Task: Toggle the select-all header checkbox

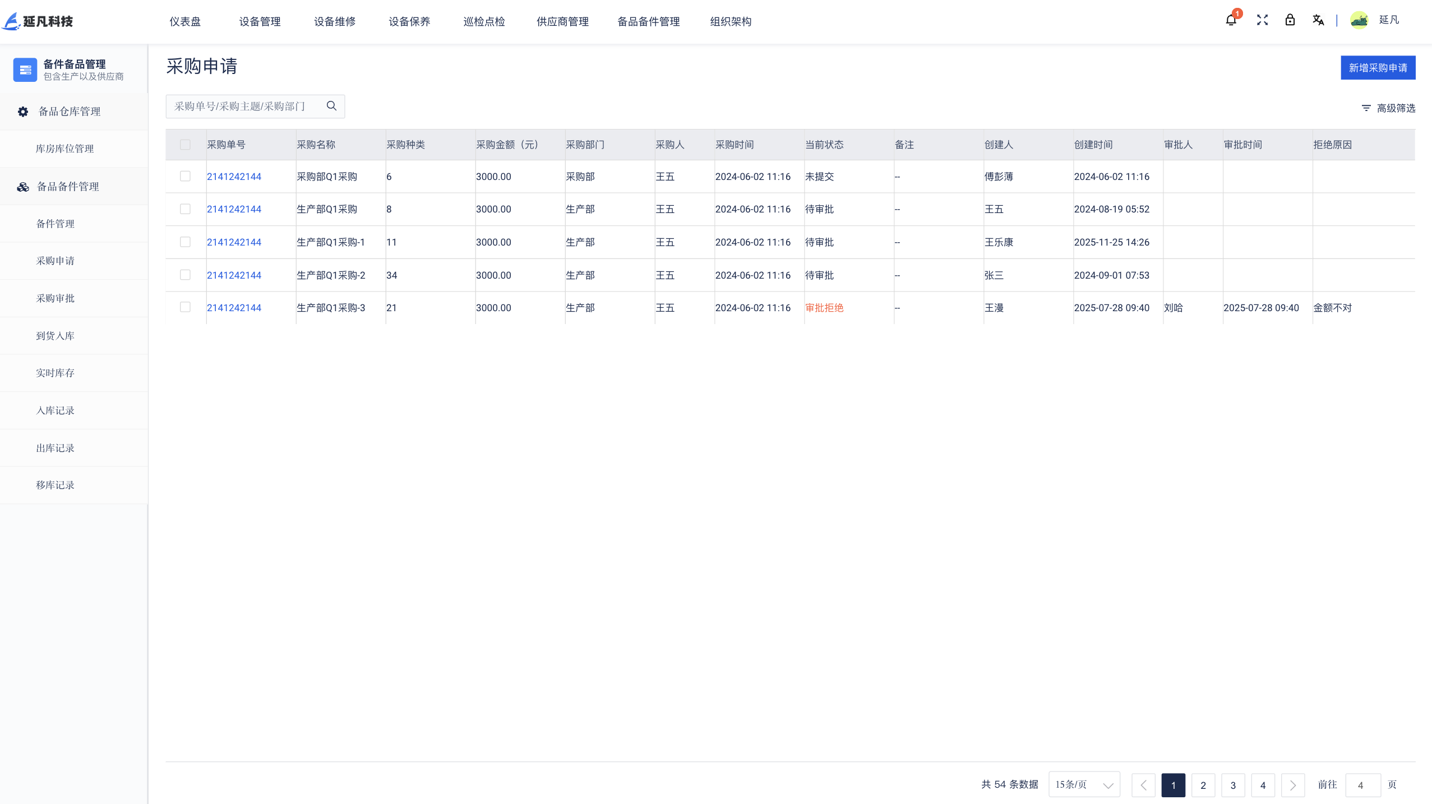Action: [x=185, y=145]
